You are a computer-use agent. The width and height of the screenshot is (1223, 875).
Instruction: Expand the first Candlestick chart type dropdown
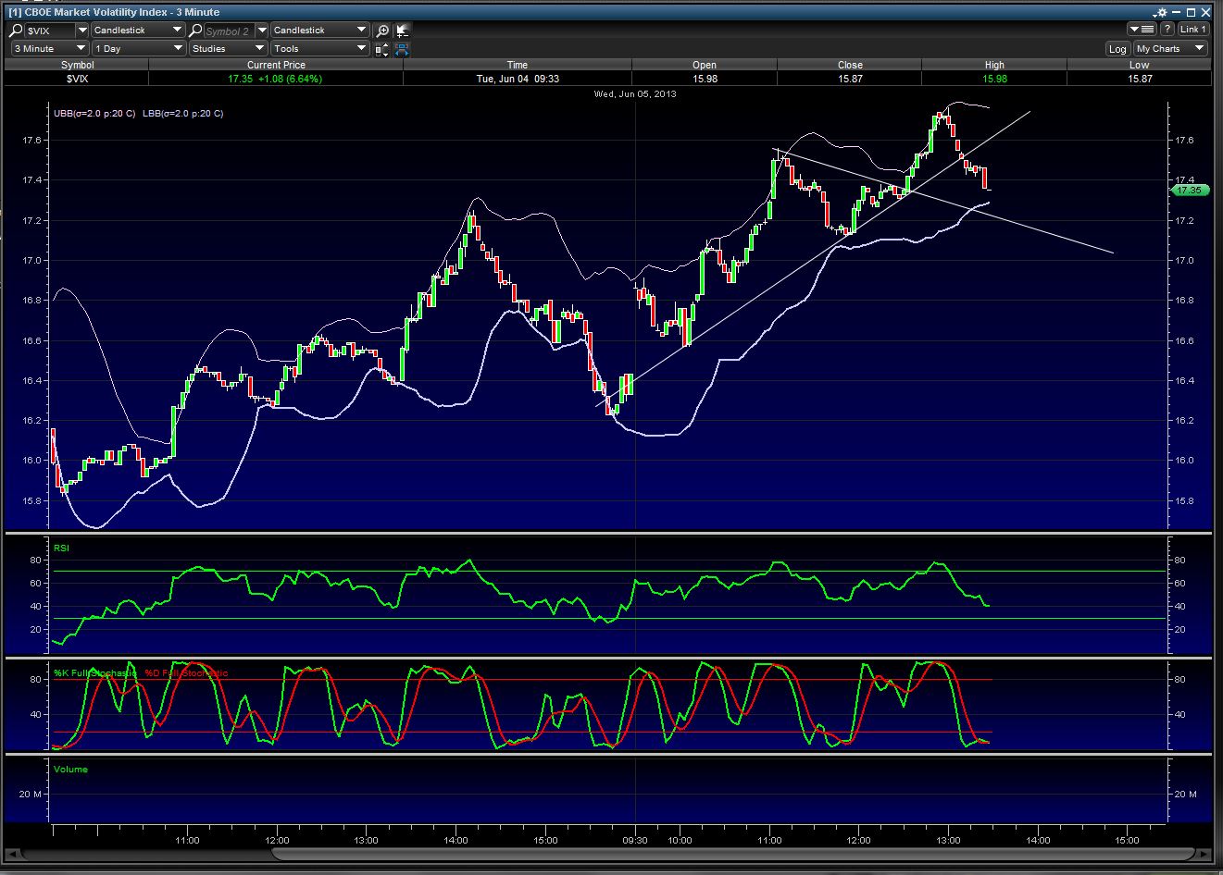[138, 31]
